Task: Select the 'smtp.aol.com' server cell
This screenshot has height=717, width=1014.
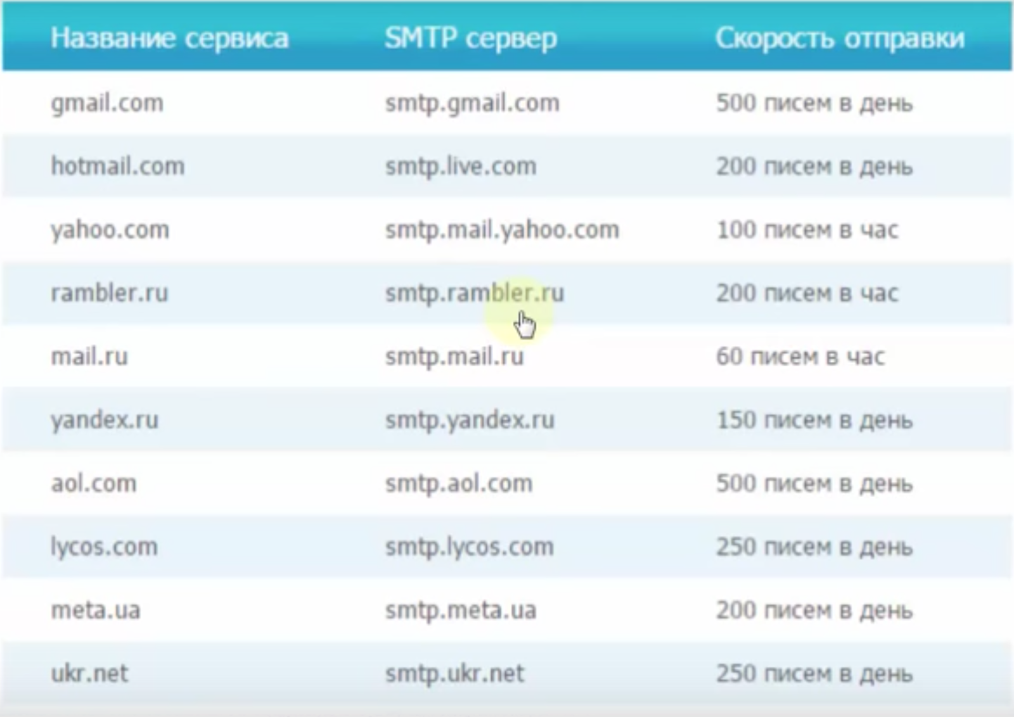Action: click(x=459, y=483)
